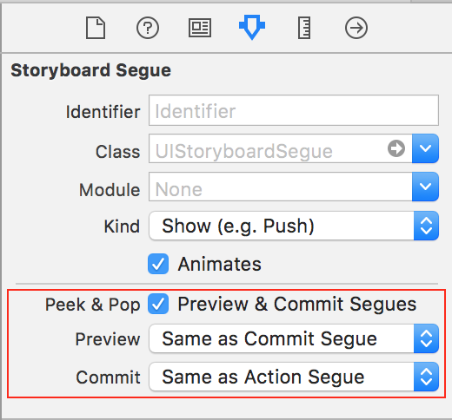Expand the Module dropdown arrow

click(425, 187)
